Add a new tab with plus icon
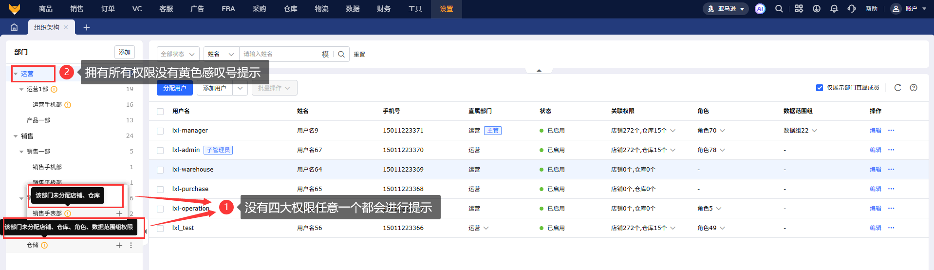The image size is (934, 270). click(x=87, y=27)
